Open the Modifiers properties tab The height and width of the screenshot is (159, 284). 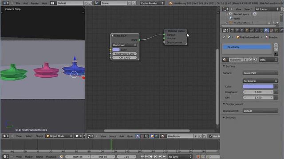(x=256, y=30)
